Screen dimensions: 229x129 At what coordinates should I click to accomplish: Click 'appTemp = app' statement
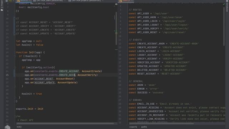point(31,60)
